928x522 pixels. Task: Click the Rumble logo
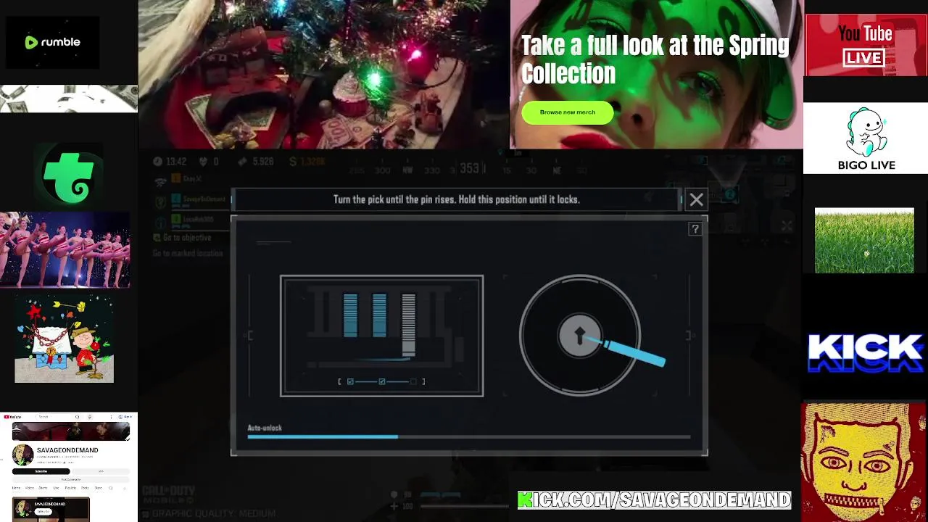(x=52, y=42)
